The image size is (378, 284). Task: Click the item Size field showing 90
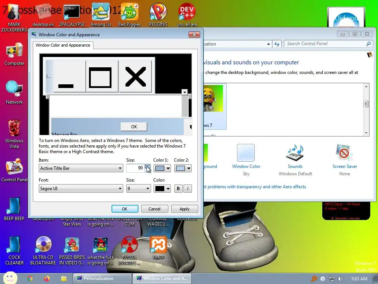tap(135, 168)
